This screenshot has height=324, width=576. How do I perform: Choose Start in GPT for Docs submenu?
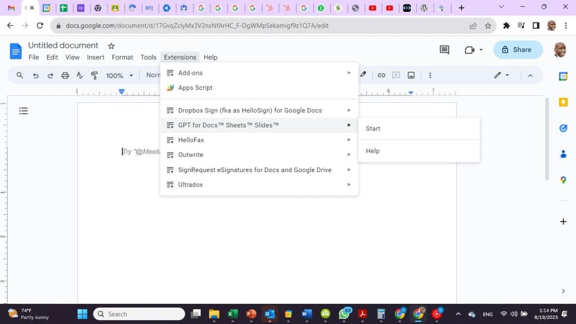click(x=373, y=129)
